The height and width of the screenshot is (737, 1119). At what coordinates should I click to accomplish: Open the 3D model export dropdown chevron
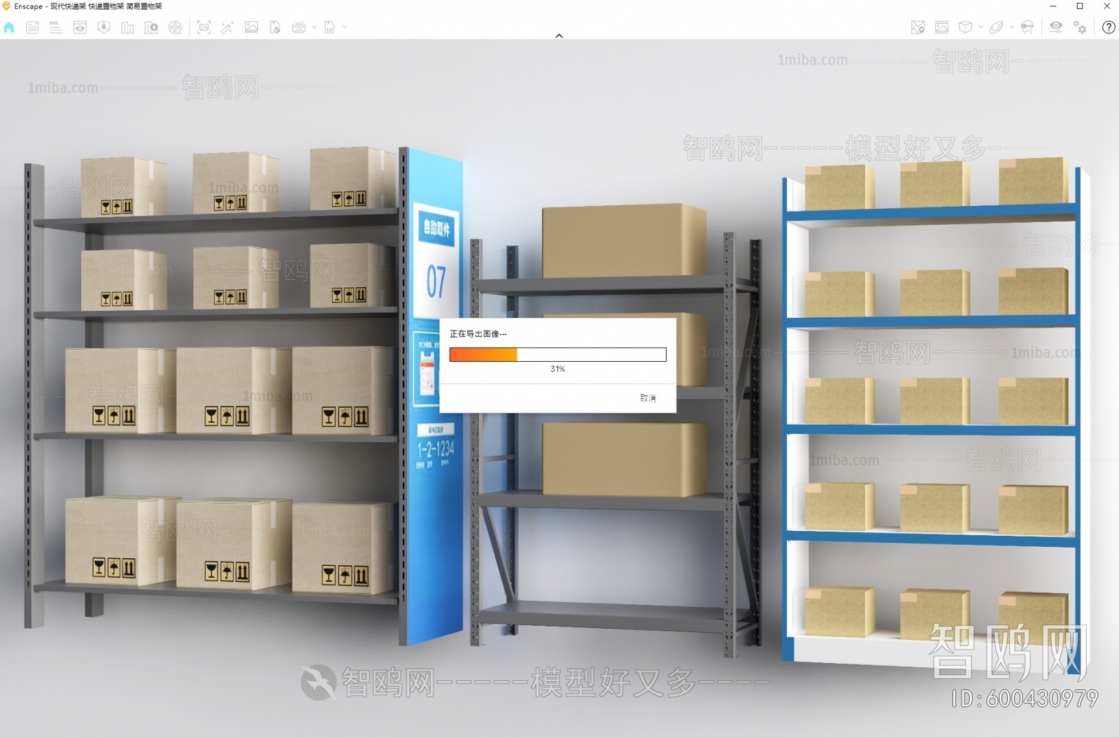pos(980,28)
